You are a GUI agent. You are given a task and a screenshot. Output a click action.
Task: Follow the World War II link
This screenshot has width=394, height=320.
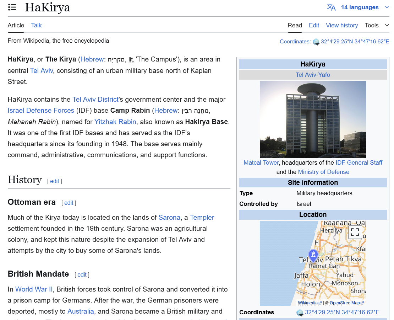34,289
